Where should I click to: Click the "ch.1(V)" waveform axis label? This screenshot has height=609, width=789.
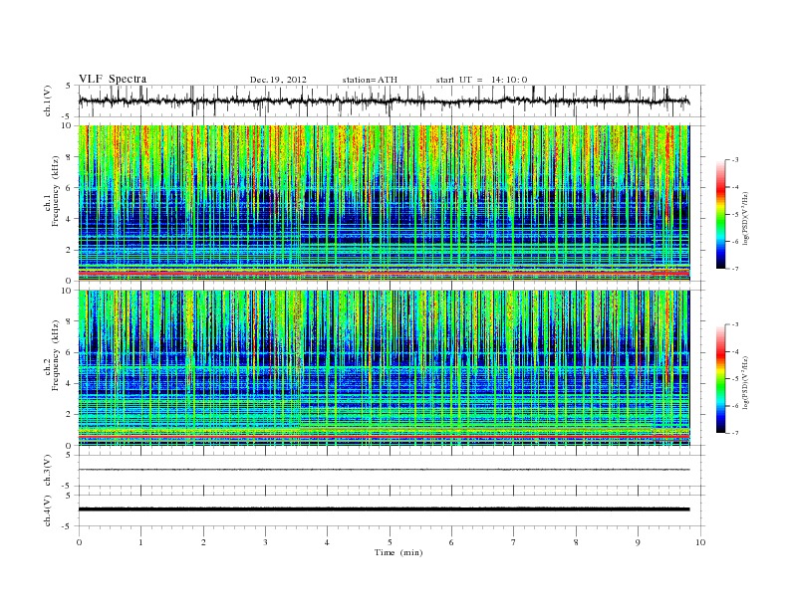click(x=48, y=101)
